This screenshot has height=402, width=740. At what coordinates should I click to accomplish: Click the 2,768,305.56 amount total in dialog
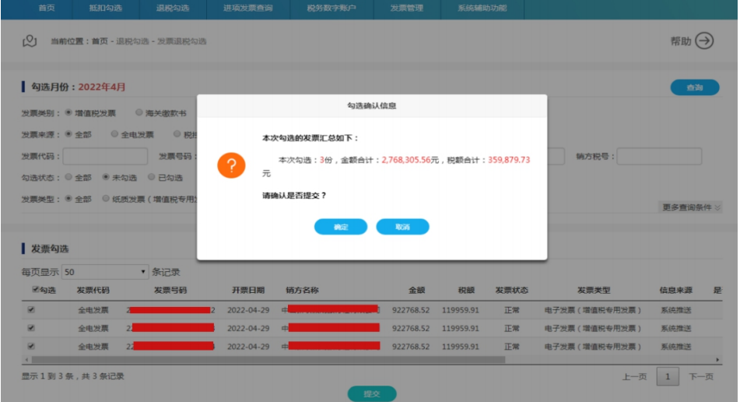(x=406, y=160)
